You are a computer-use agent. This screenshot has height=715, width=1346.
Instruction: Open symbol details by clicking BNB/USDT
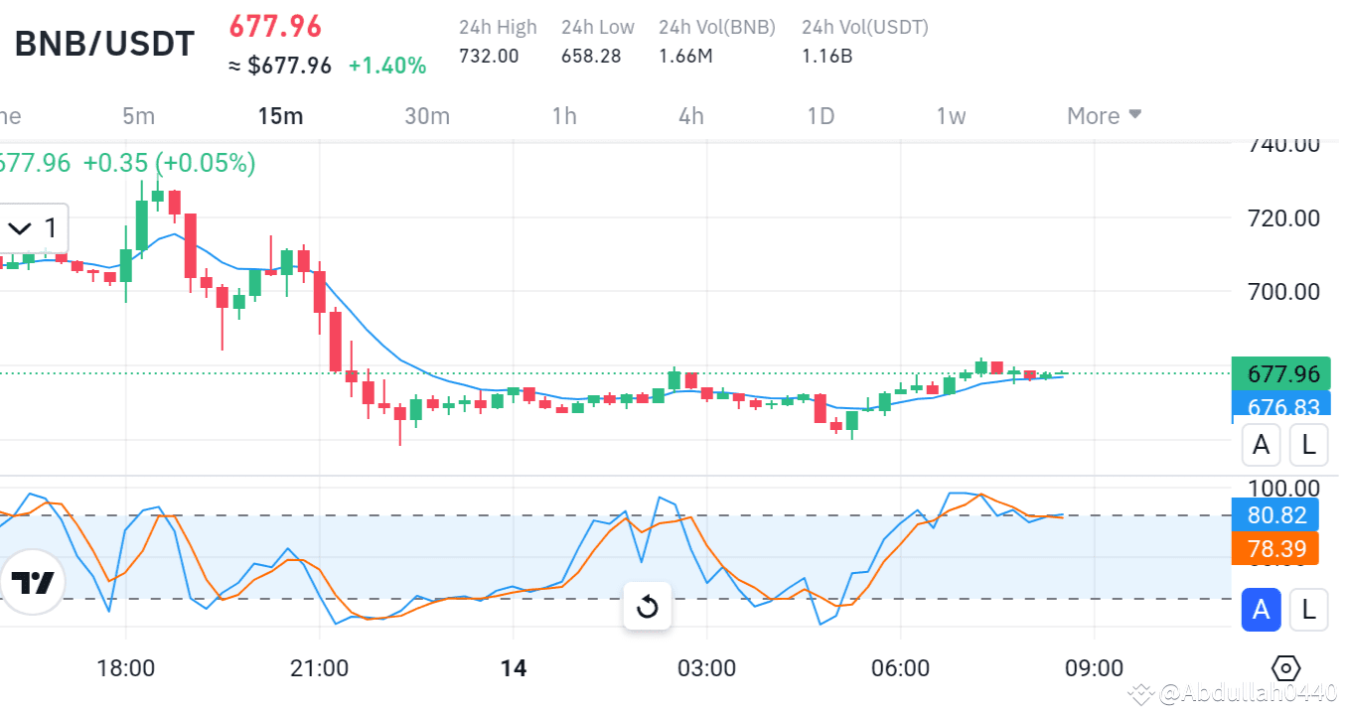(103, 43)
